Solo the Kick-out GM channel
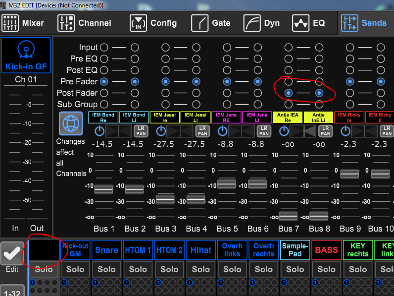The image size is (394, 296). click(75, 269)
